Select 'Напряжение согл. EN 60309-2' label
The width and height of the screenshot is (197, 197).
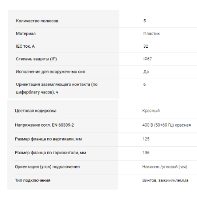[44, 125]
